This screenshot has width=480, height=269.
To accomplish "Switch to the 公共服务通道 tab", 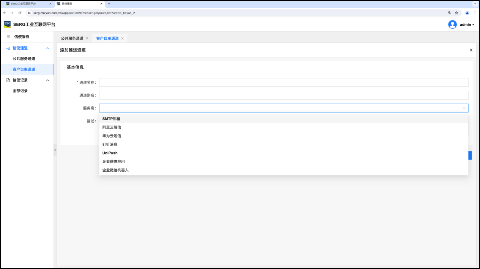I will tap(72, 38).
